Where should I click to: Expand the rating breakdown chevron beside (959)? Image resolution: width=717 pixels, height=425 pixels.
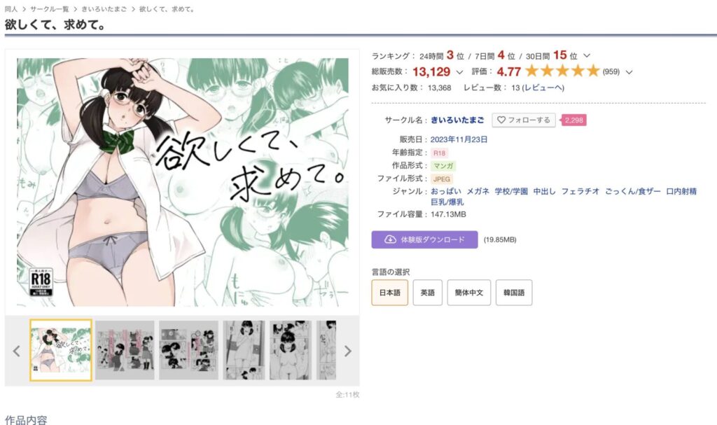tap(629, 72)
